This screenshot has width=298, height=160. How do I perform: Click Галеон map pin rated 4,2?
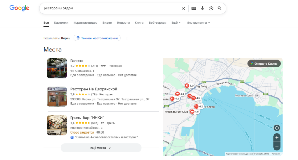pos(199,106)
